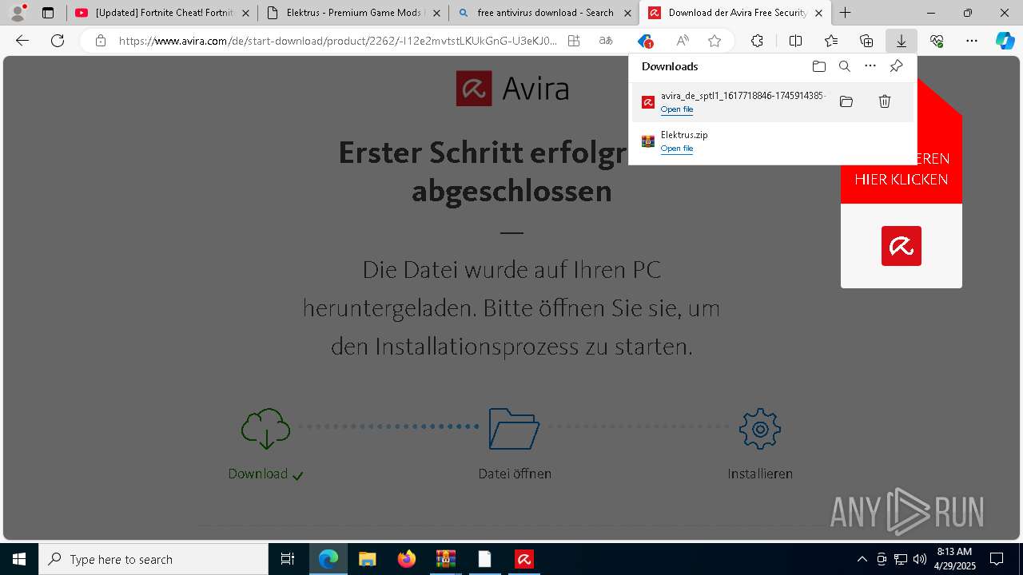The height and width of the screenshot is (575, 1023).
Task: Toggle the Downloads toolbar button
Action: click(x=902, y=41)
